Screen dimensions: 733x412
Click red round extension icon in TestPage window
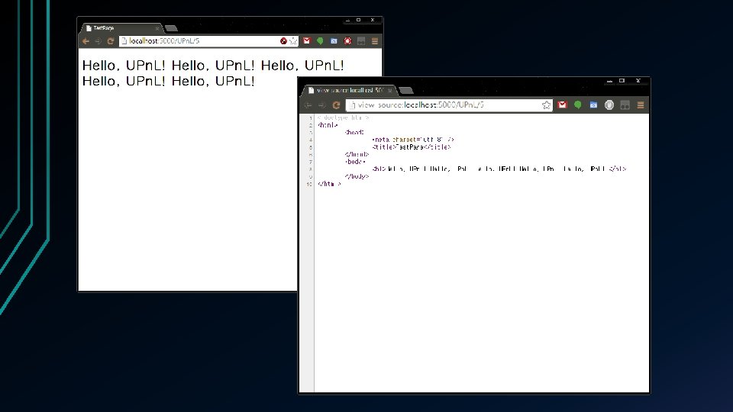click(x=347, y=41)
